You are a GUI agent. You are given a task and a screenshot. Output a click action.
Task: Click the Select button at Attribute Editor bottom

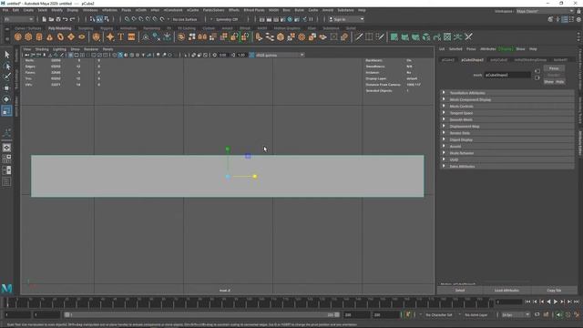click(x=460, y=291)
